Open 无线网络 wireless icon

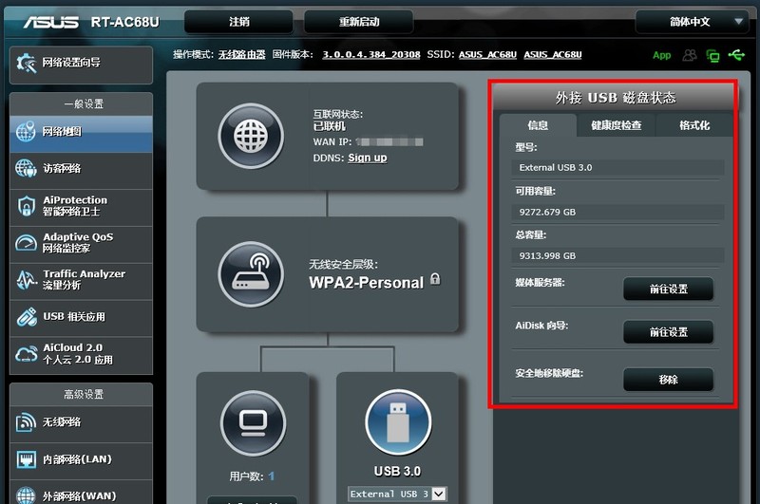(26, 422)
